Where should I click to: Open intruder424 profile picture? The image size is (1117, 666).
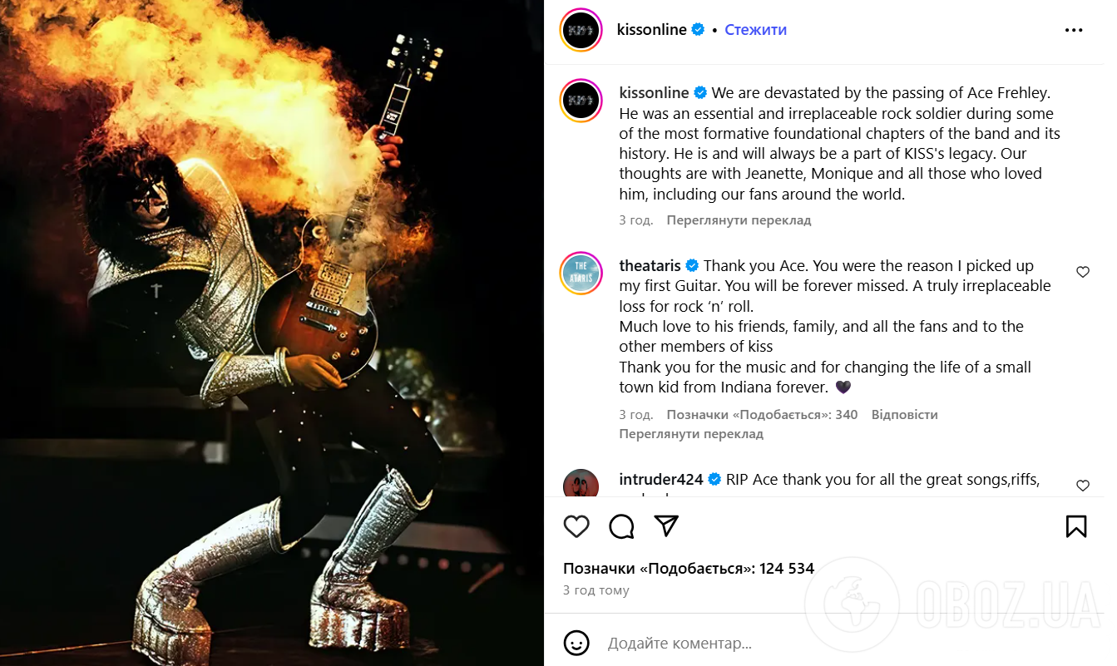581,484
